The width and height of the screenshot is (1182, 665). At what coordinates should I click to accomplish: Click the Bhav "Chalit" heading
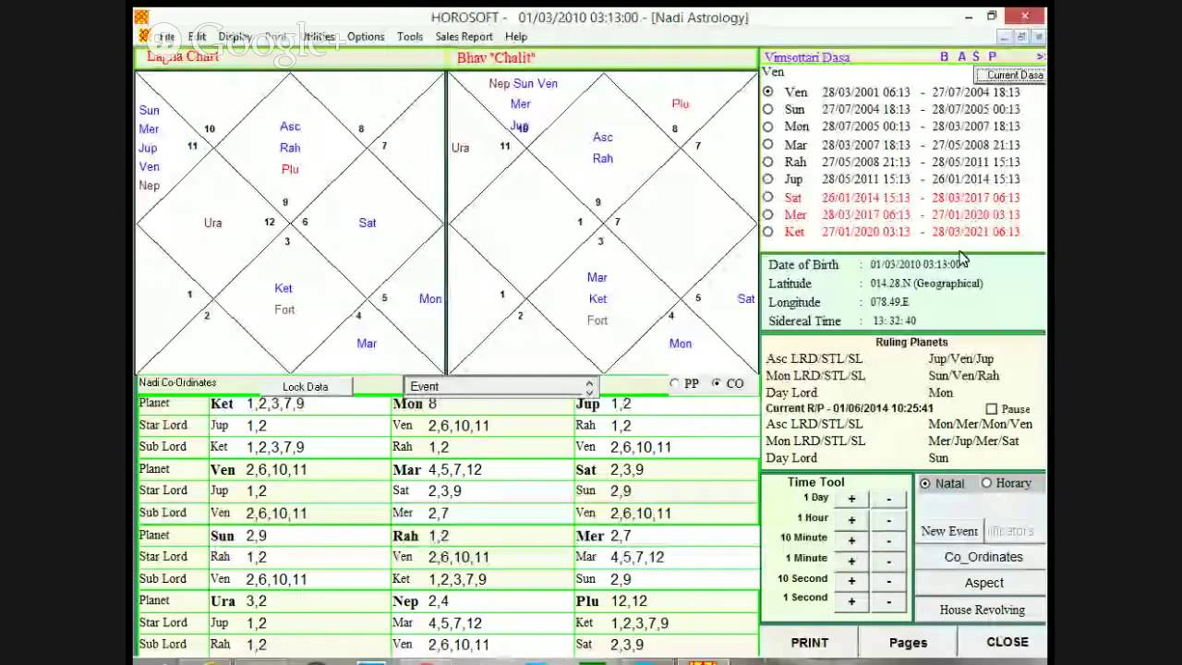pos(496,57)
